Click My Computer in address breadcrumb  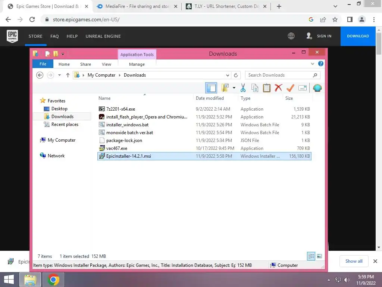(101, 75)
